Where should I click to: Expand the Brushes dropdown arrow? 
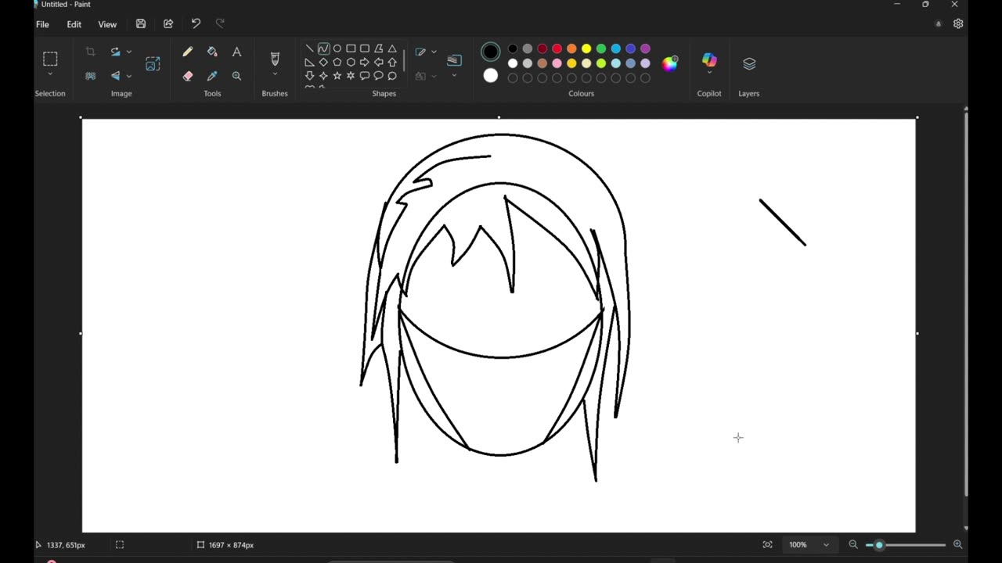click(x=275, y=75)
